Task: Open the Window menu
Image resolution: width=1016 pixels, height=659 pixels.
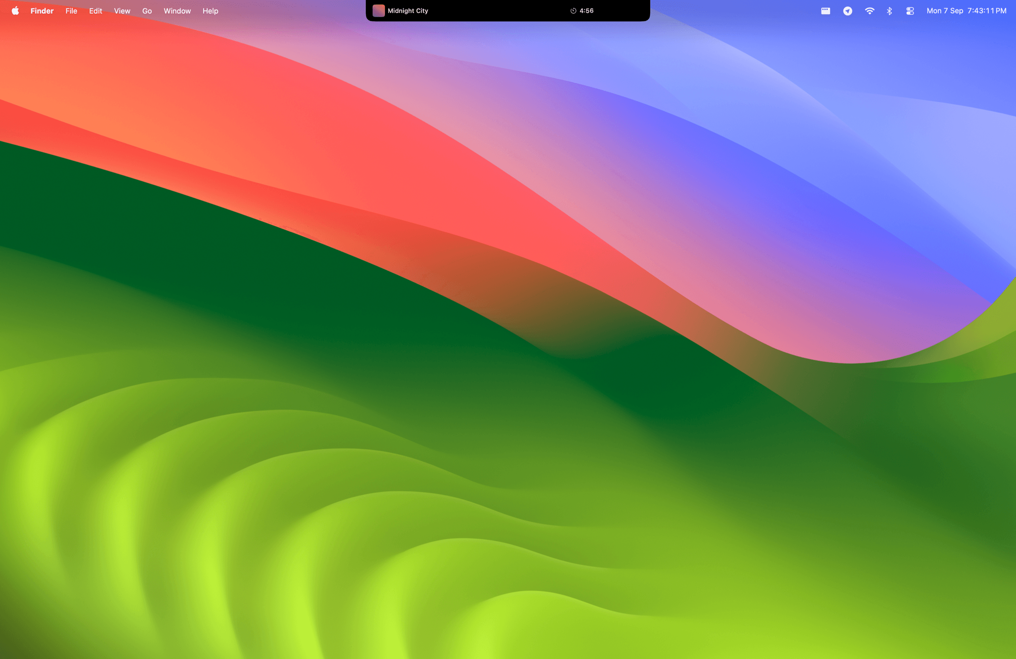Action: 177,11
